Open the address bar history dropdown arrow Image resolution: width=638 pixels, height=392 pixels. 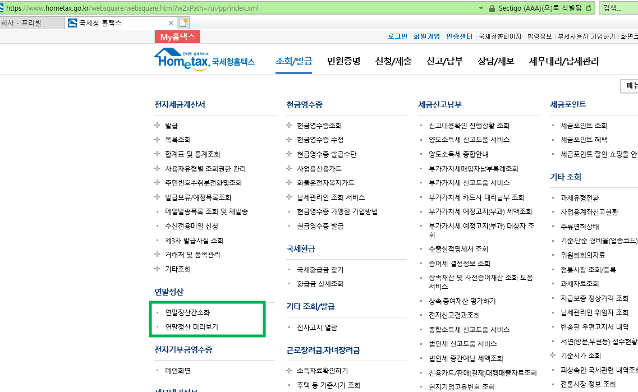click(481, 8)
